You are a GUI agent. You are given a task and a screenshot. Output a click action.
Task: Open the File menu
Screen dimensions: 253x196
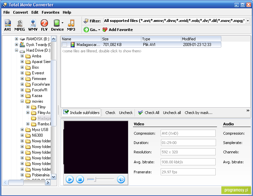pos(7,12)
